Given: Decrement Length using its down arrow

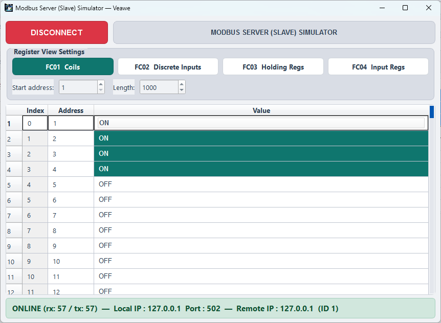Looking at the screenshot, I should pos(182,90).
